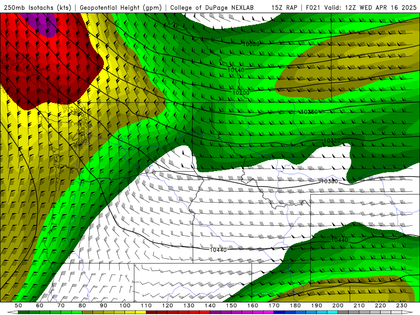Image resolution: width=420 pixels, height=315 pixels.
Task: Click the 160 label on the color scale
Action: [253, 306]
